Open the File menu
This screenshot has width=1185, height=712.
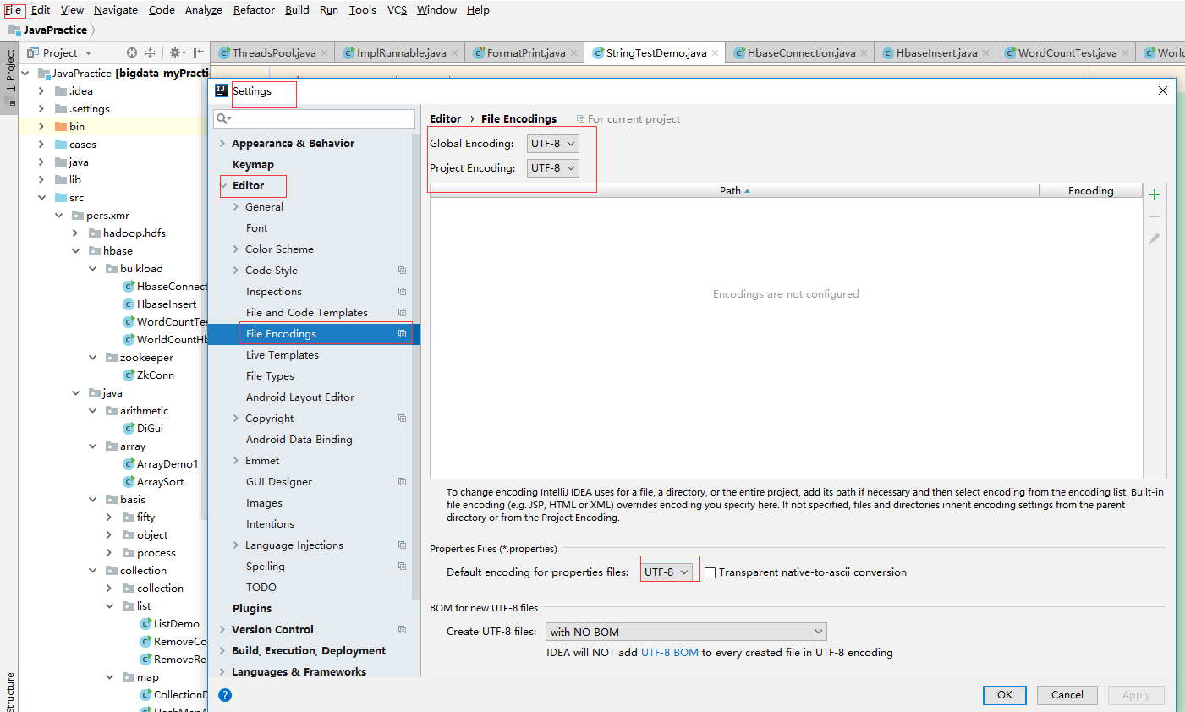(14, 10)
